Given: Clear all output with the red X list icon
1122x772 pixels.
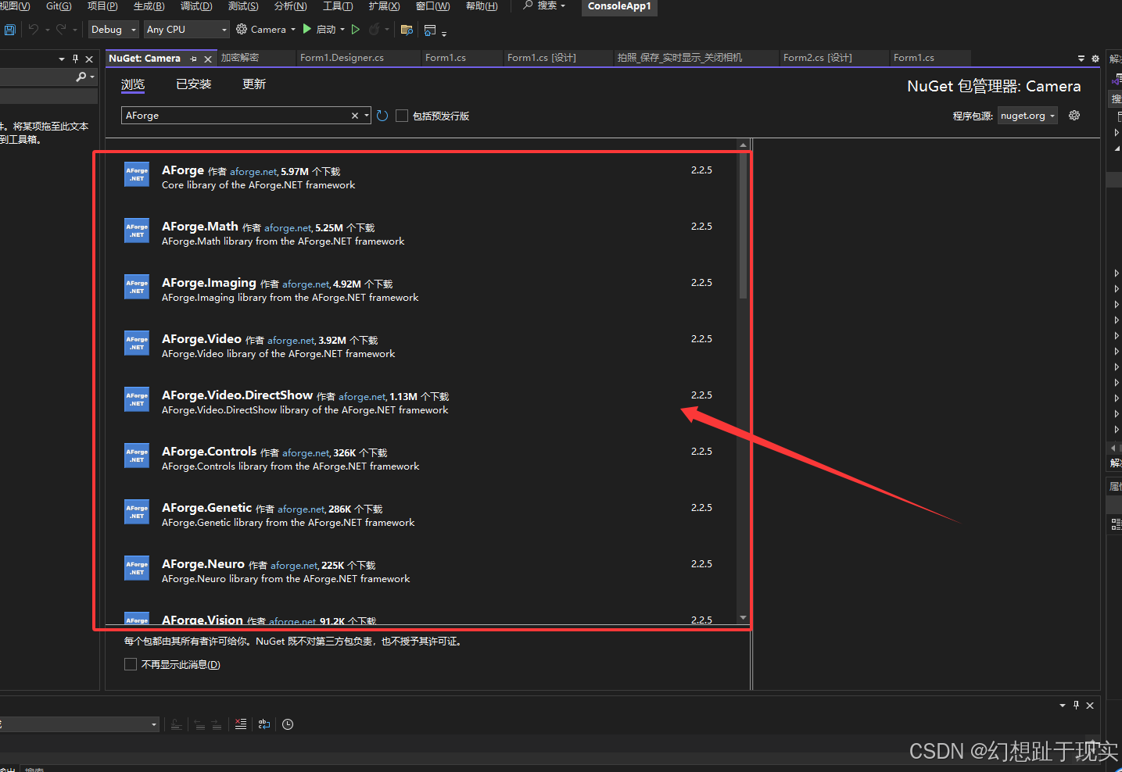Looking at the screenshot, I should [x=241, y=724].
